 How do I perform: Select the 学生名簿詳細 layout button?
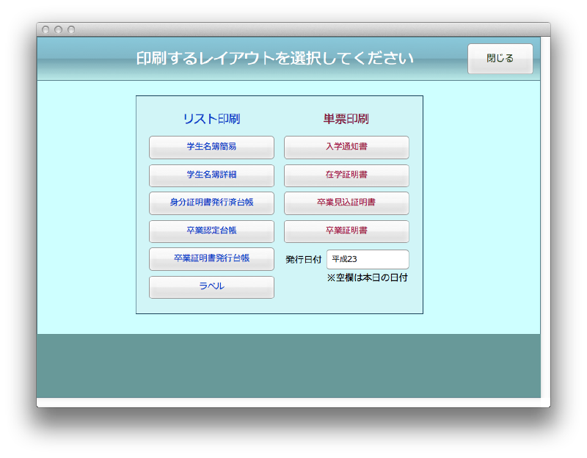click(x=211, y=175)
